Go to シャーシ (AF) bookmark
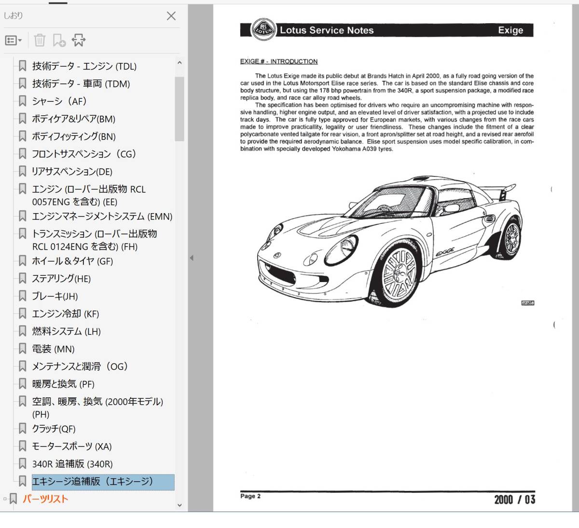This screenshot has height=528, width=579. tap(59, 101)
